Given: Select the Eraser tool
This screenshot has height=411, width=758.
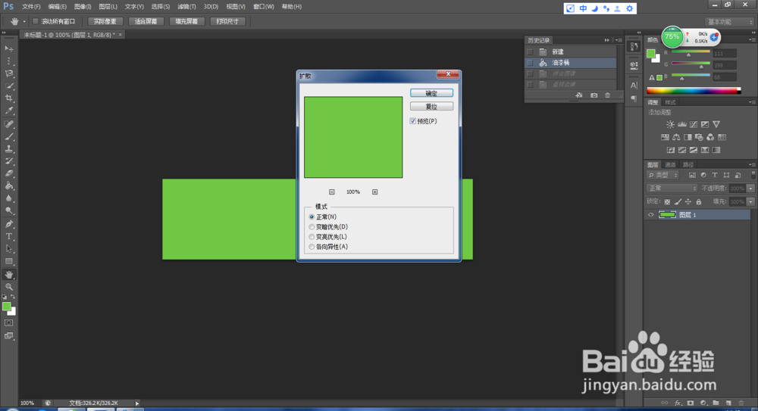Looking at the screenshot, I should coord(8,173).
